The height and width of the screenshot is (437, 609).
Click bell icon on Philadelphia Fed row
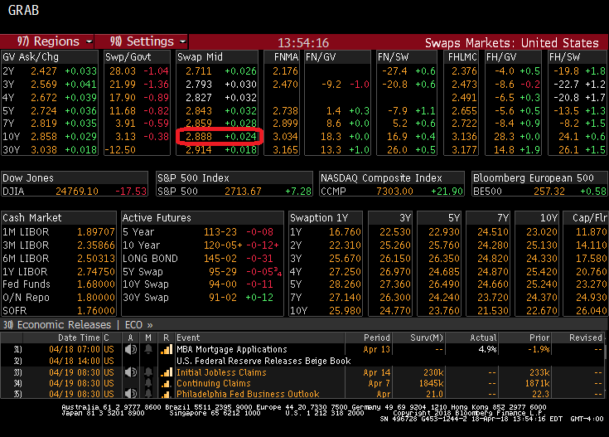coord(148,394)
